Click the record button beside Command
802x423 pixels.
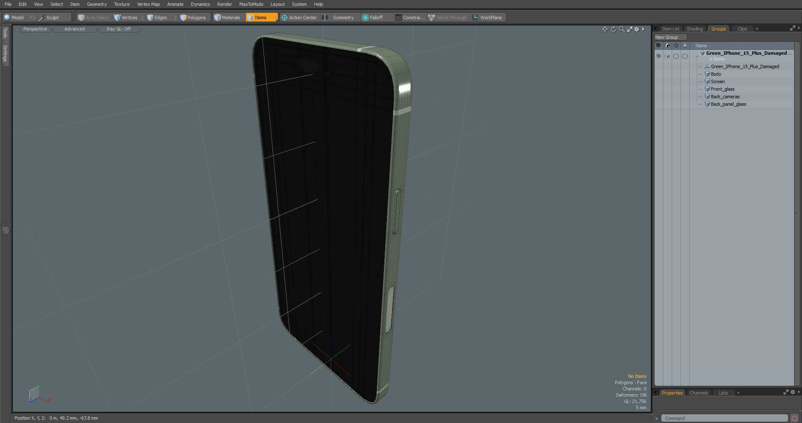[x=794, y=418]
